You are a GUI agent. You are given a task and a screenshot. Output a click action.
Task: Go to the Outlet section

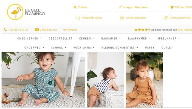tap(167, 48)
